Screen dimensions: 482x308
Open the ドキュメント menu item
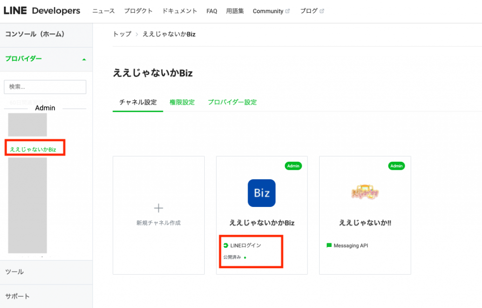click(179, 11)
